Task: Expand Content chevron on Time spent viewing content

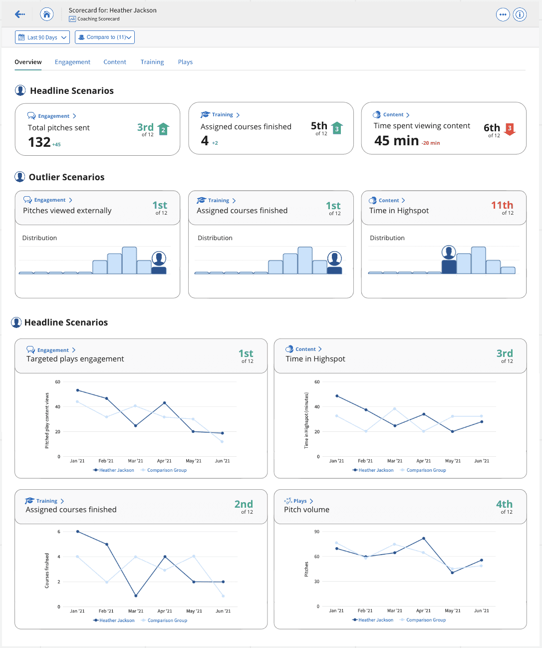Action: [408, 115]
